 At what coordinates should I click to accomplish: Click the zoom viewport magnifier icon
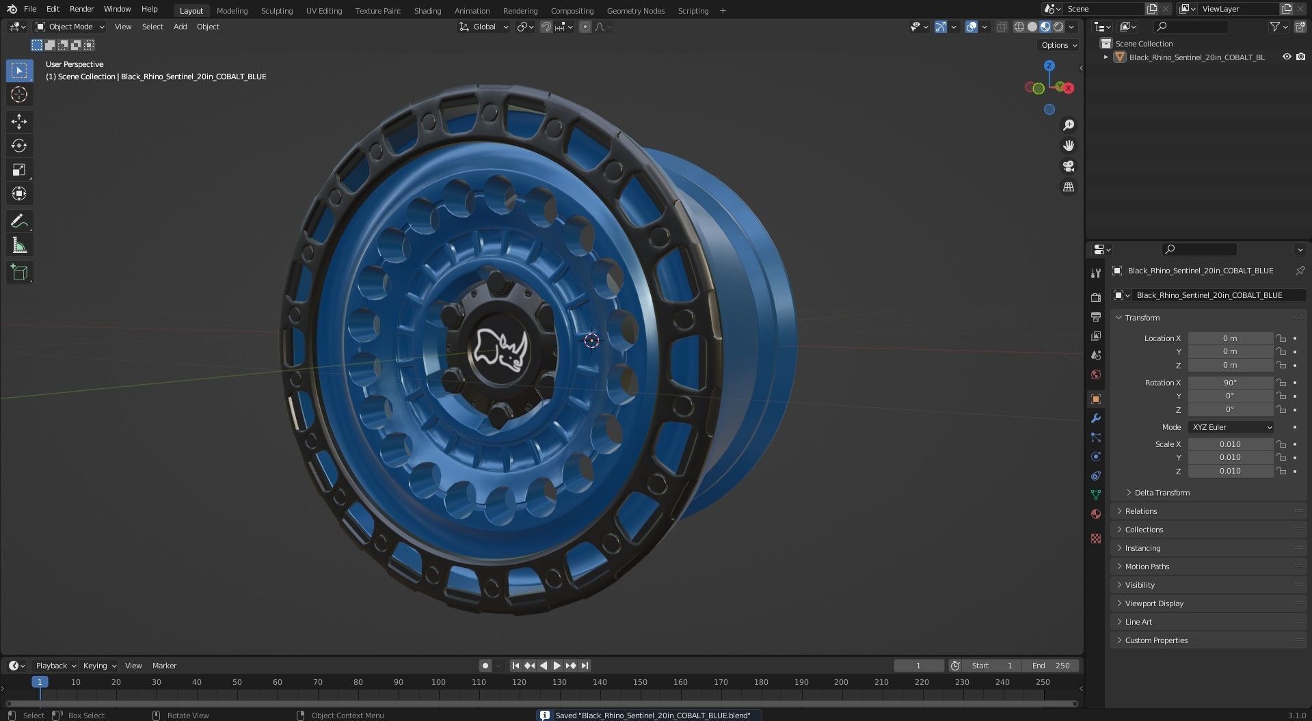point(1068,125)
